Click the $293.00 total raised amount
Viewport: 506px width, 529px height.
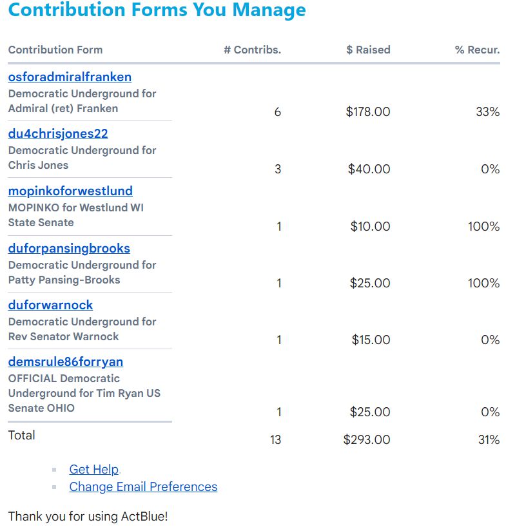pos(367,440)
